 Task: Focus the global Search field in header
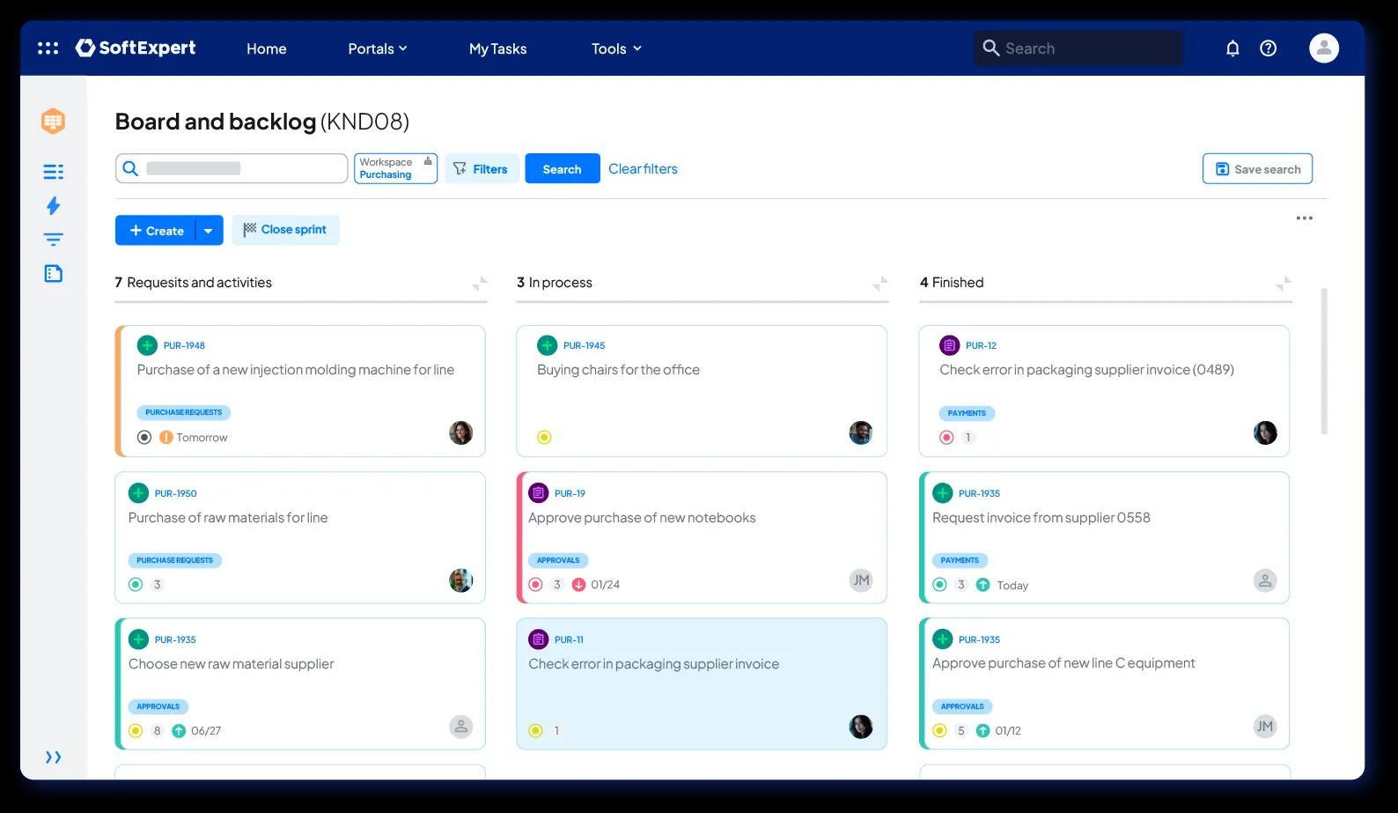1078,48
